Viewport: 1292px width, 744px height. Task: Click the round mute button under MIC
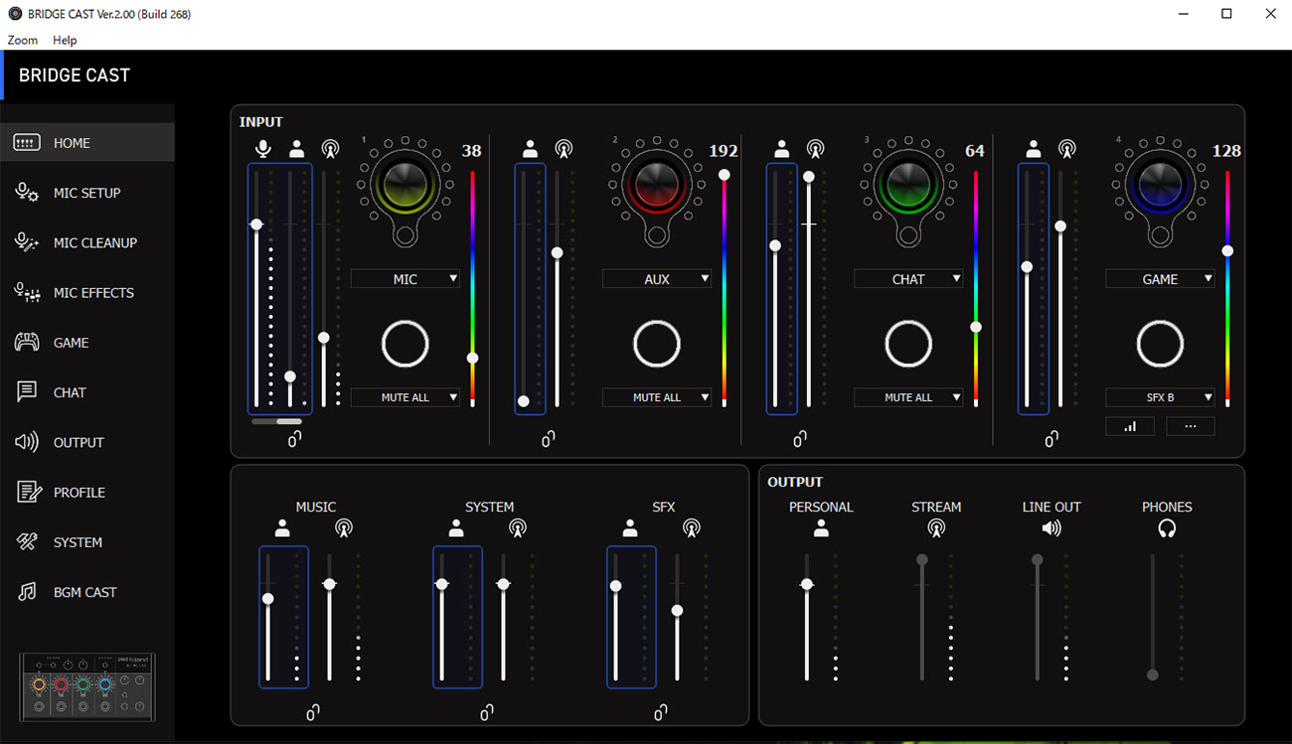click(405, 345)
